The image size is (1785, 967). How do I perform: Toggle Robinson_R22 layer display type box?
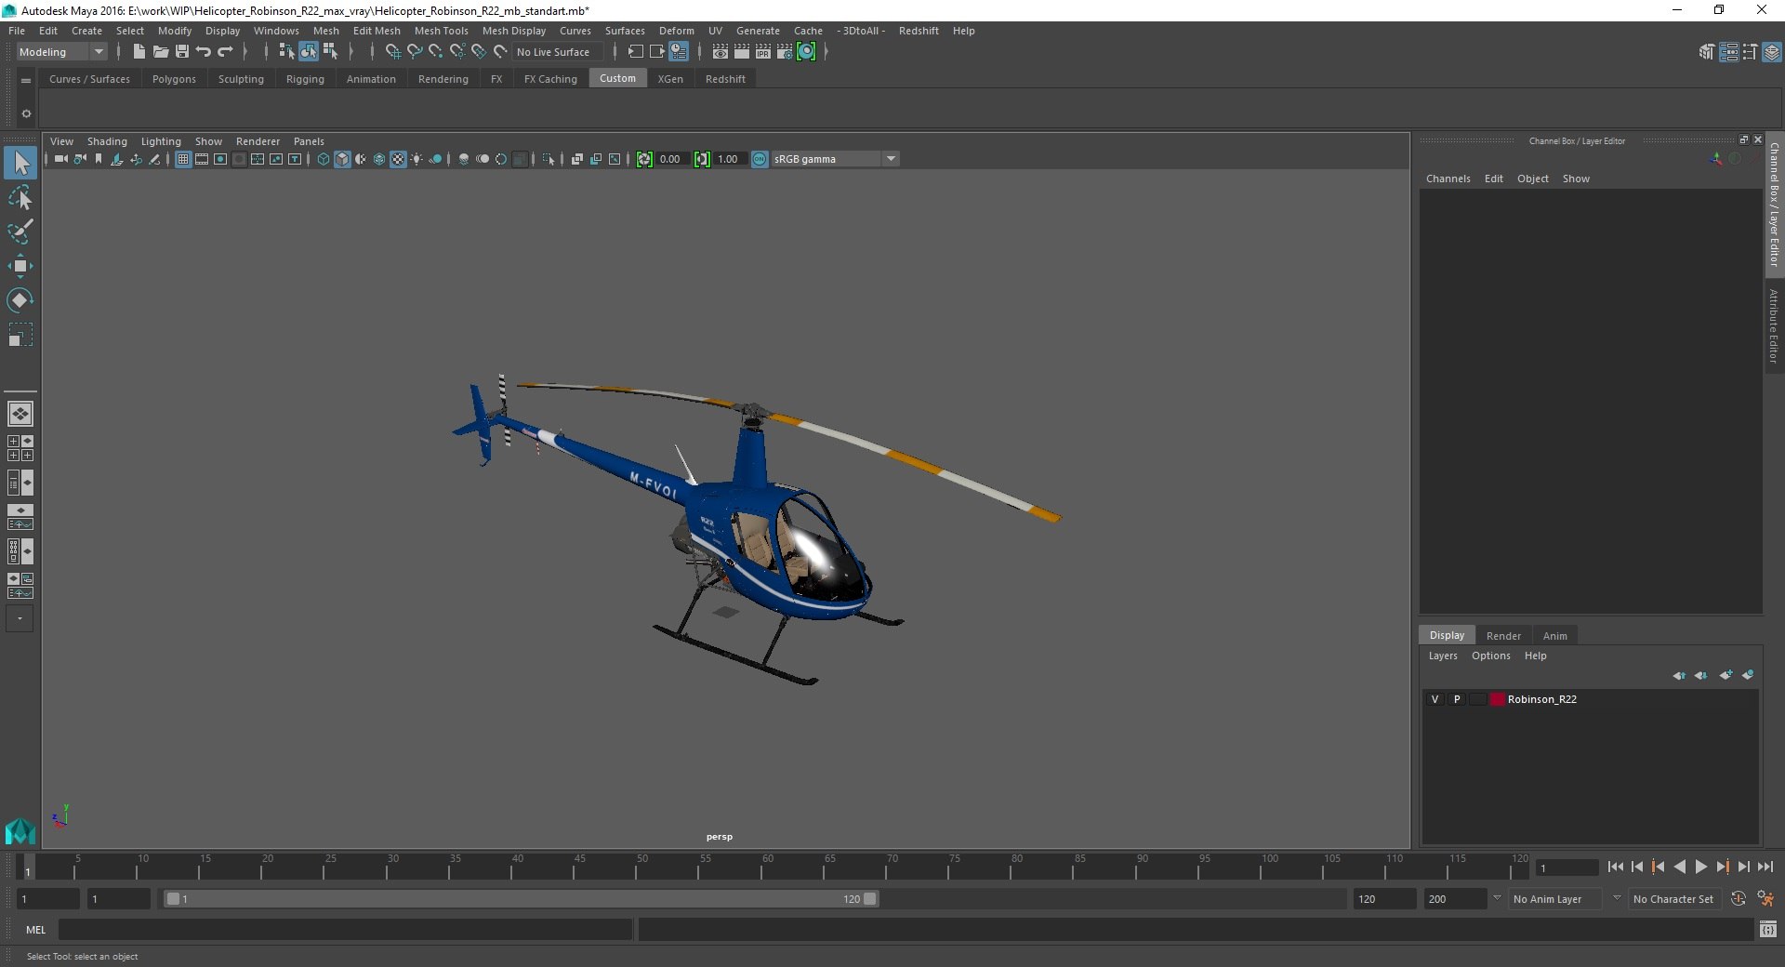pos(1477,699)
